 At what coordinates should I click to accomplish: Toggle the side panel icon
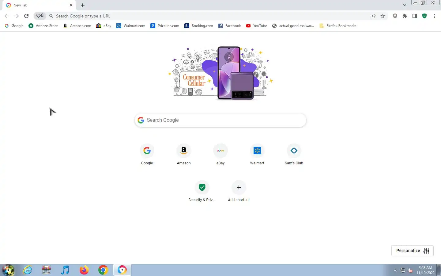coord(415,16)
